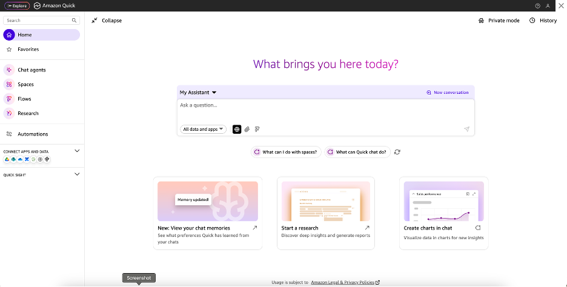The height and width of the screenshot is (287, 567).
Task: Click the icon beside Create charts in chat
Action: point(478,228)
